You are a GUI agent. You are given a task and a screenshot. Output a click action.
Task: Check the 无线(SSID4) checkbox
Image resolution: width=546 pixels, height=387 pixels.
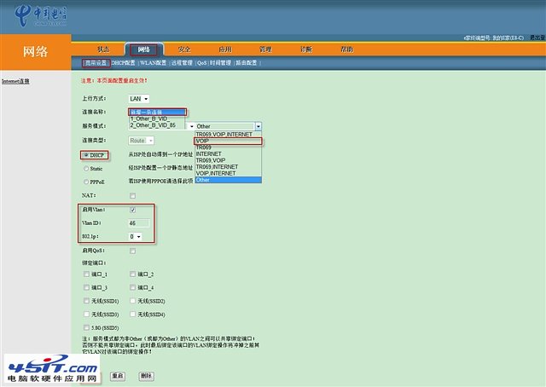pyautogui.click(x=133, y=315)
